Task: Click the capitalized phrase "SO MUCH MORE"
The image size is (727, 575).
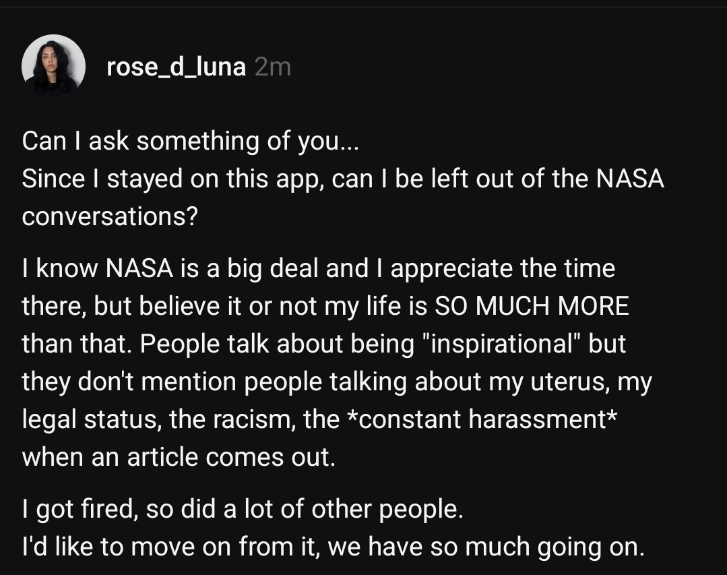Action: 532,306
